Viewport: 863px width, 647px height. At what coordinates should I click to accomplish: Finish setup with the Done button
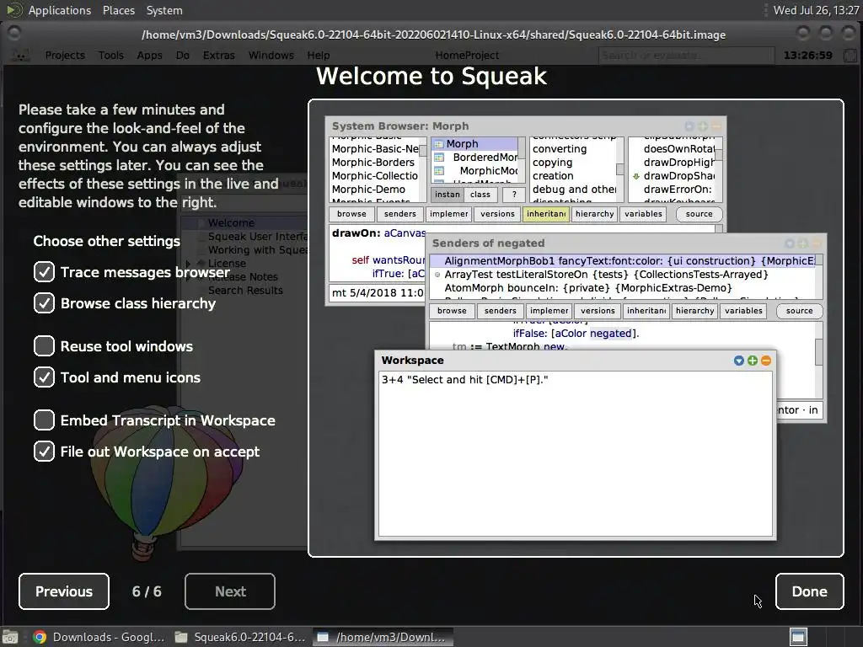click(x=810, y=591)
